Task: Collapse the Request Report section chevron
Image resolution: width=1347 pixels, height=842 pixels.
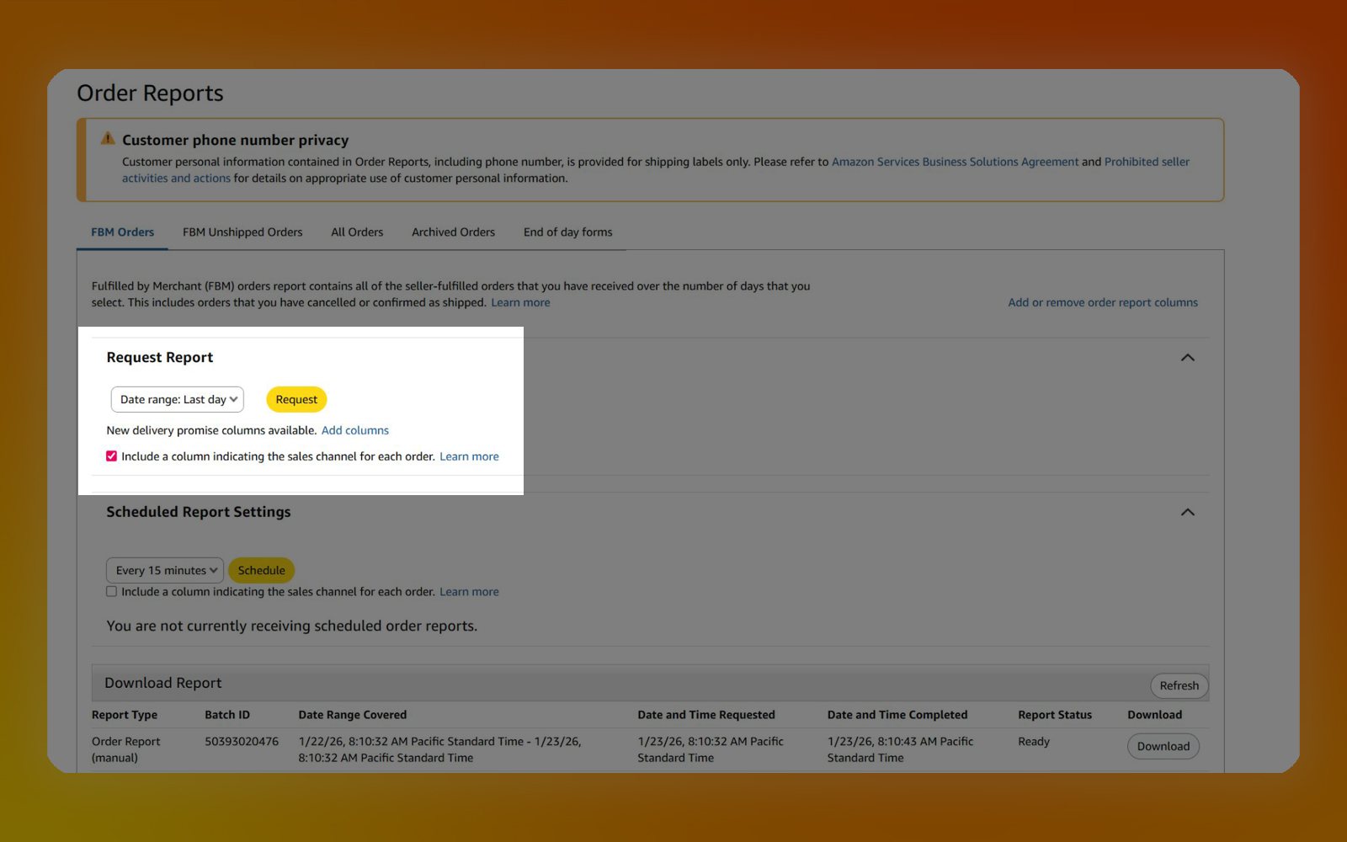Action: 1187,358
